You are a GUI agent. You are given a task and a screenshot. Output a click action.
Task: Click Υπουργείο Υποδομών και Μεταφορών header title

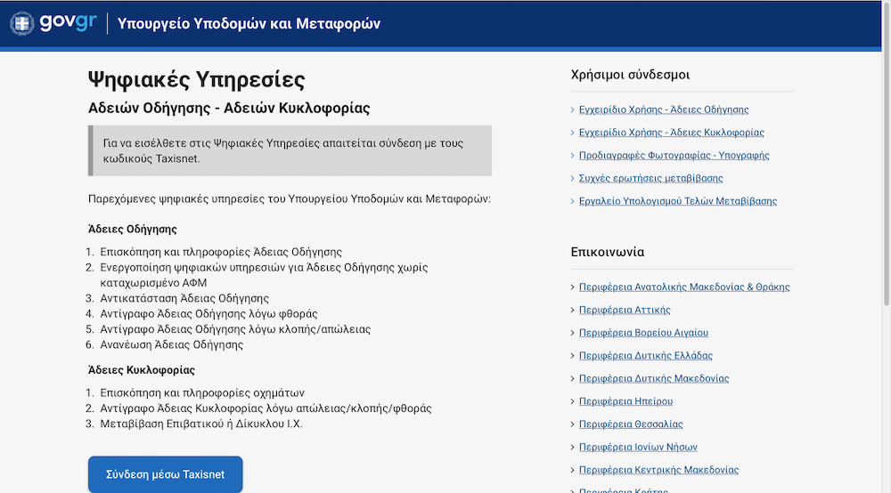pyautogui.click(x=249, y=24)
